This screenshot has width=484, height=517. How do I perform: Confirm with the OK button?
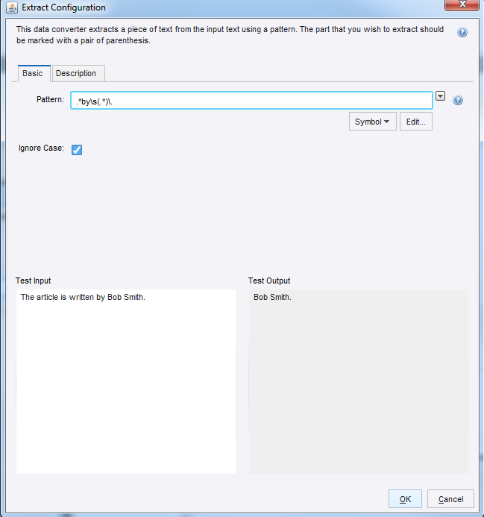pyautogui.click(x=405, y=499)
